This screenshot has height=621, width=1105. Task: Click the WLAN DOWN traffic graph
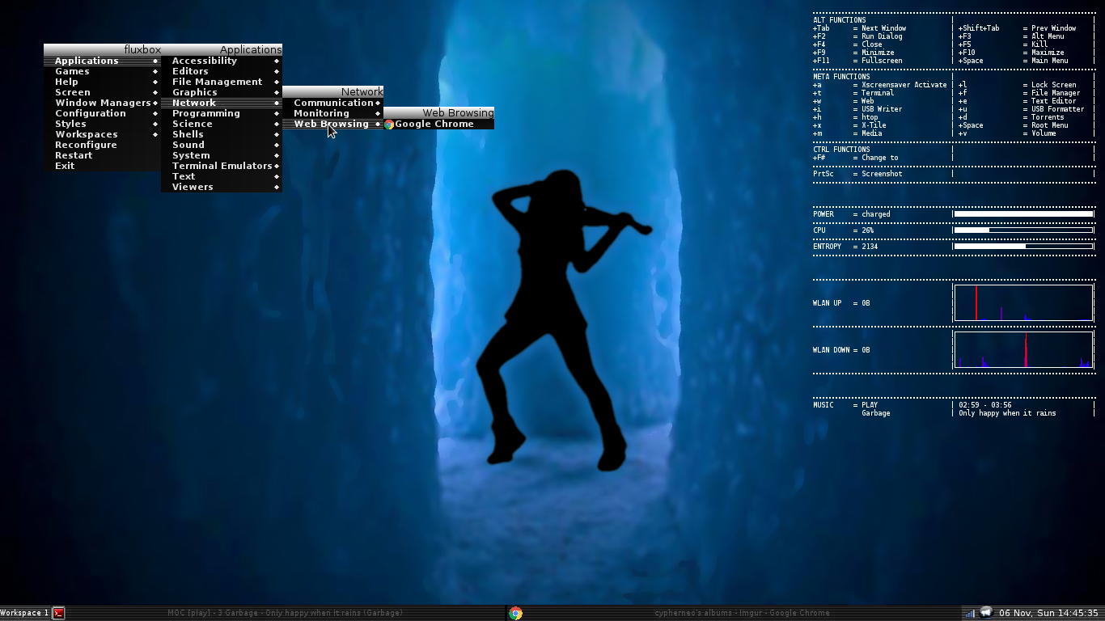(1023, 350)
